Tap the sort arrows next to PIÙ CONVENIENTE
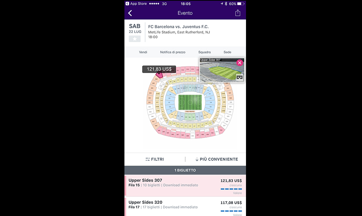The width and height of the screenshot is (362, 216). click(198, 159)
